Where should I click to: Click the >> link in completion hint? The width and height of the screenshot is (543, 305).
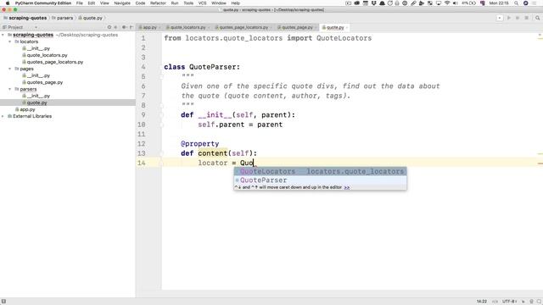(x=347, y=187)
